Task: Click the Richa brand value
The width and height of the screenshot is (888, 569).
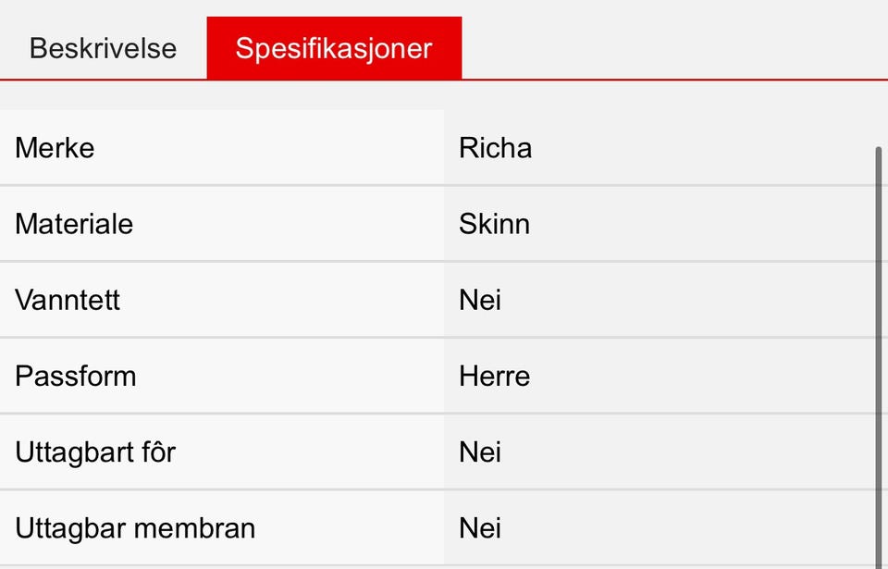Action: click(495, 148)
